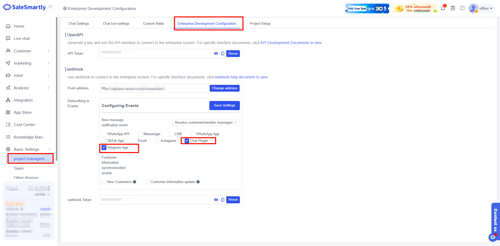Click the robot sidebar icon

pyautogui.click(x=8, y=75)
